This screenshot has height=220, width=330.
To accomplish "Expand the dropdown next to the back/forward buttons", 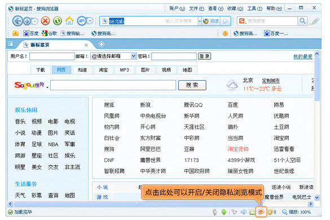I will [x=35, y=21].
